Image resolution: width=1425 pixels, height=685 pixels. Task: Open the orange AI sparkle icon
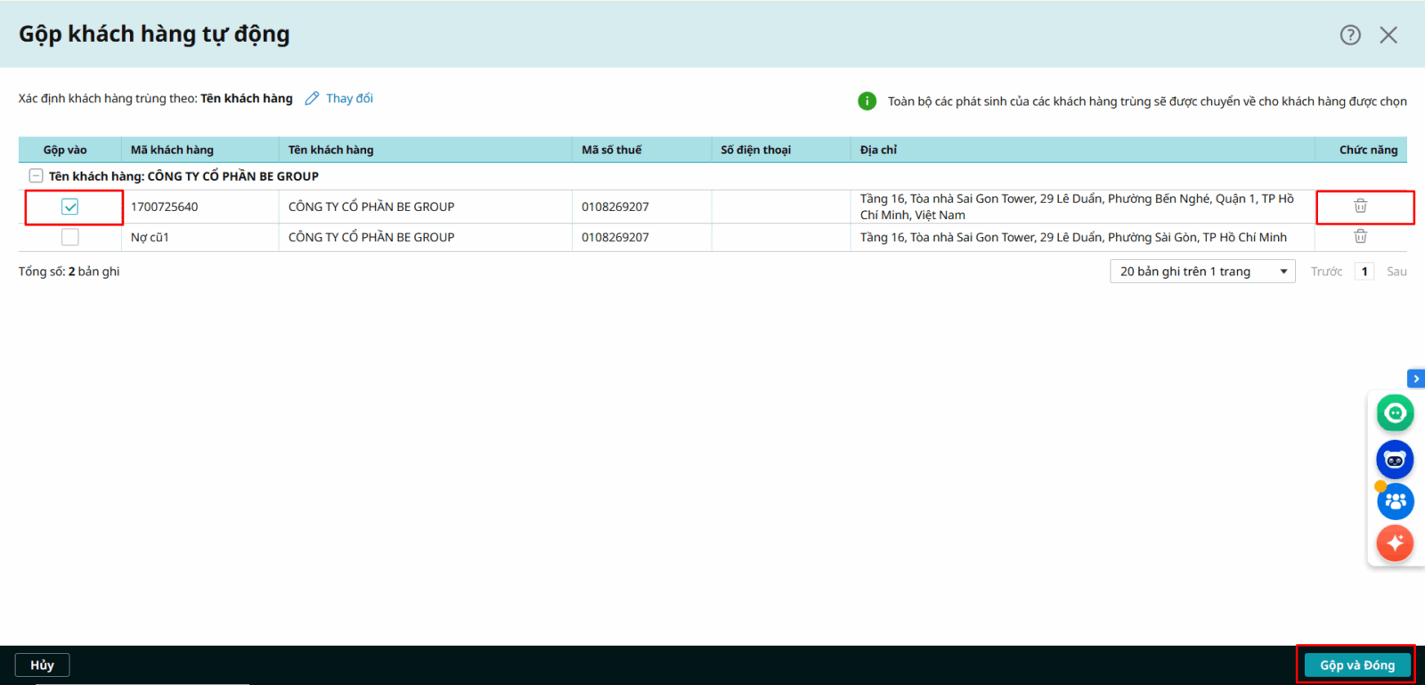point(1395,542)
